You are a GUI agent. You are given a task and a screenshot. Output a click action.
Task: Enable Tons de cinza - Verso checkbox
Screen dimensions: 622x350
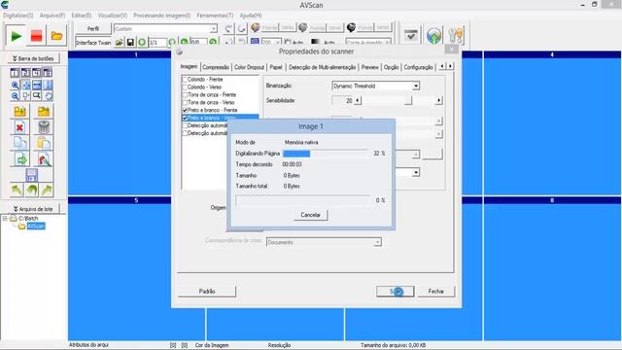185,102
